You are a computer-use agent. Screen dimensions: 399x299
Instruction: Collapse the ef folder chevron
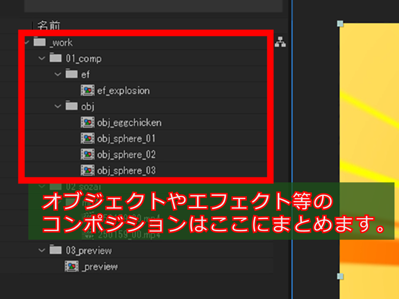pyautogui.click(x=58, y=74)
